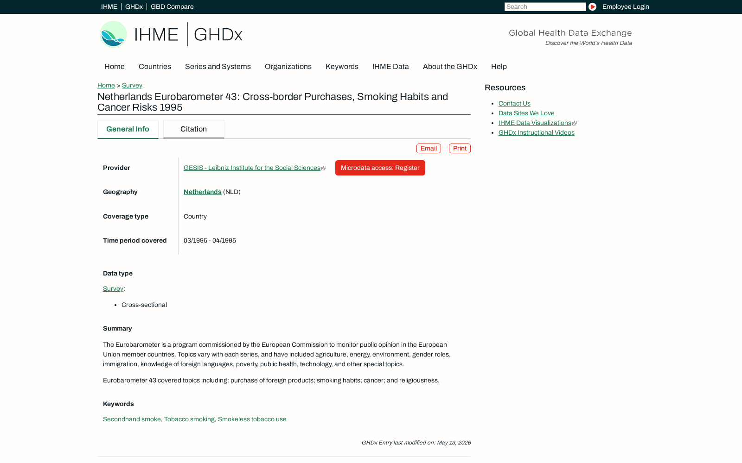
Task: Open GESIS - Leibniz Institute link
Action: [252, 168]
